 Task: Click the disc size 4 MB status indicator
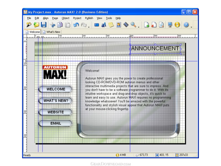click(x=121, y=155)
